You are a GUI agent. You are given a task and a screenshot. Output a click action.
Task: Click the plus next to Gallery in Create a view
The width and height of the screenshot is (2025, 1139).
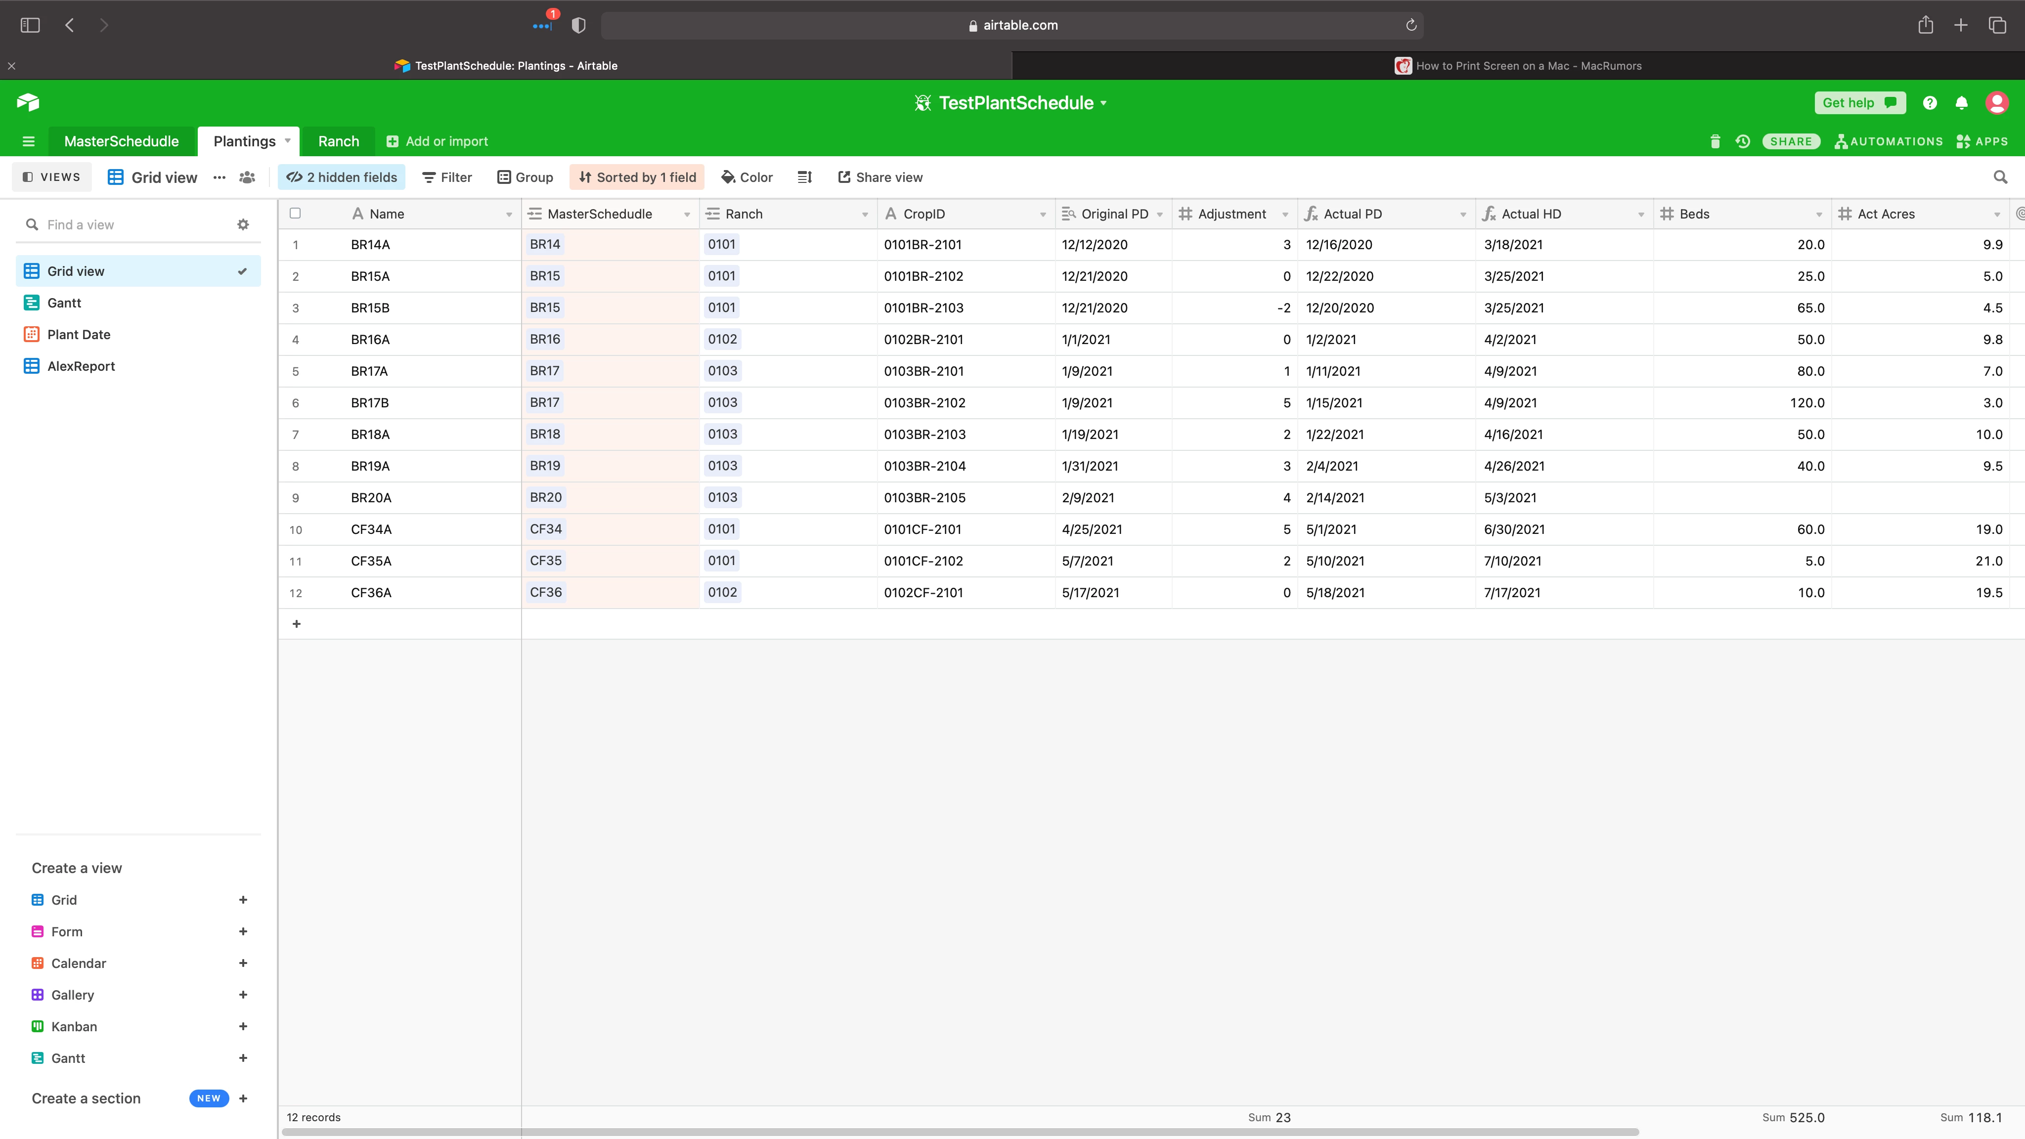coord(243,994)
